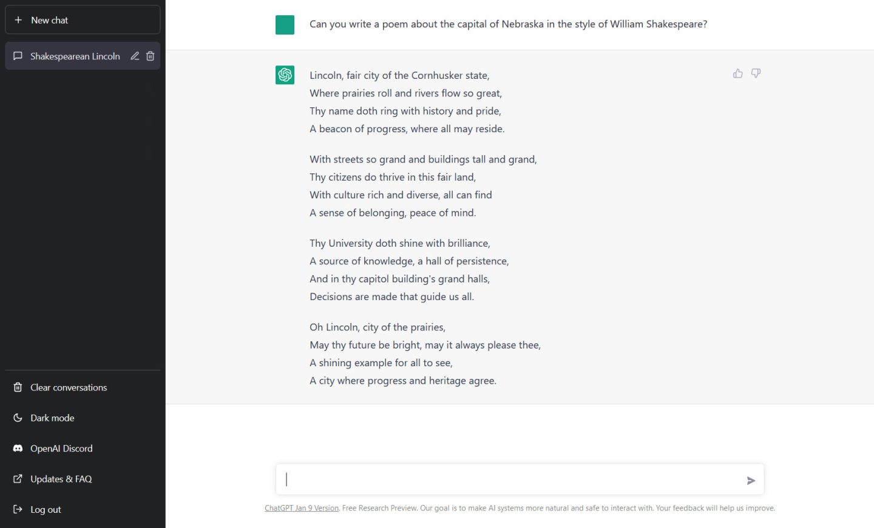
Task: Click the ChatGPT logo avatar beside the poem
Action: pyautogui.click(x=285, y=75)
